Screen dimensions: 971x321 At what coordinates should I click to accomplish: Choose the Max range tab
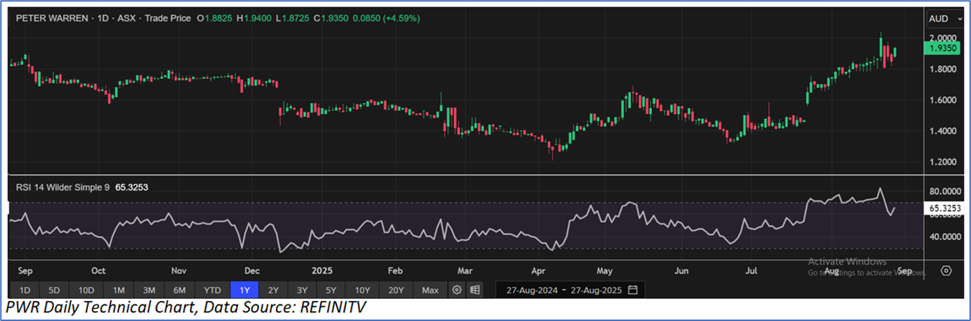430,290
